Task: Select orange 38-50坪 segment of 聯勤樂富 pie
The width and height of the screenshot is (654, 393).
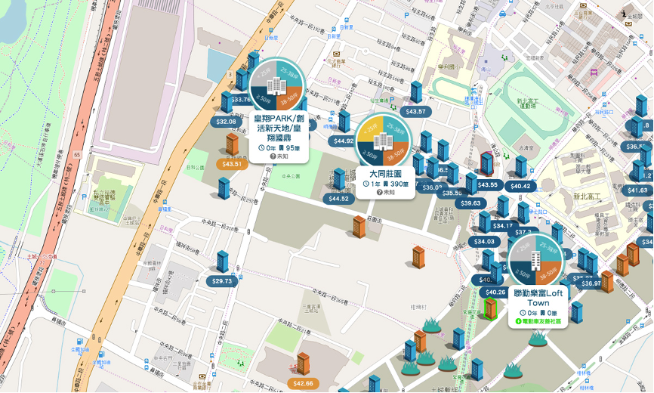Action: (x=548, y=273)
